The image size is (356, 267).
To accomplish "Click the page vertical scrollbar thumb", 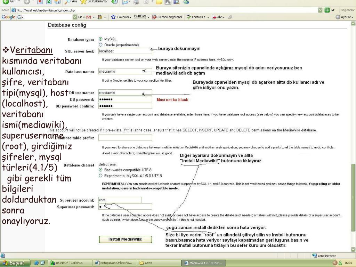I will pos(353,197).
